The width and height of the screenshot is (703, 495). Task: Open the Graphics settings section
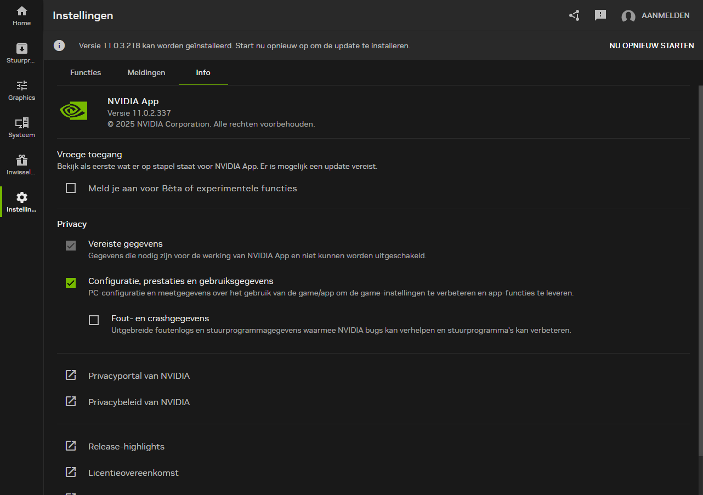(x=22, y=90)
